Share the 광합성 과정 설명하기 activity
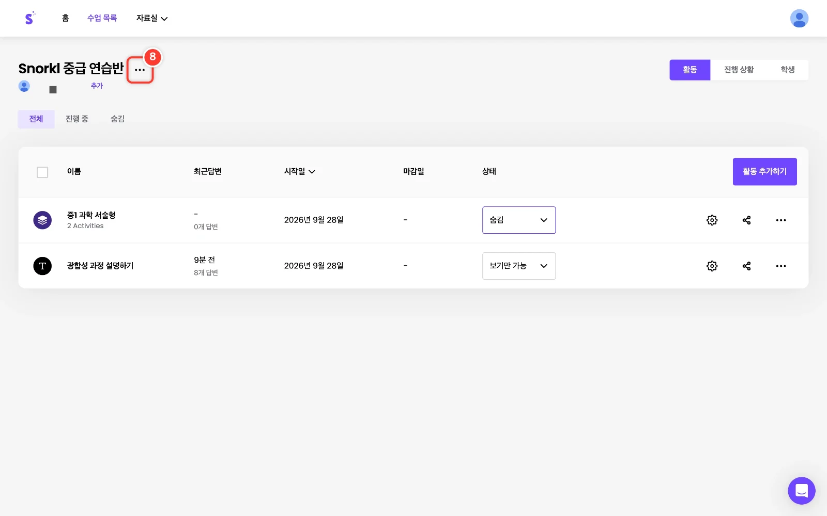 coord(746,266)
